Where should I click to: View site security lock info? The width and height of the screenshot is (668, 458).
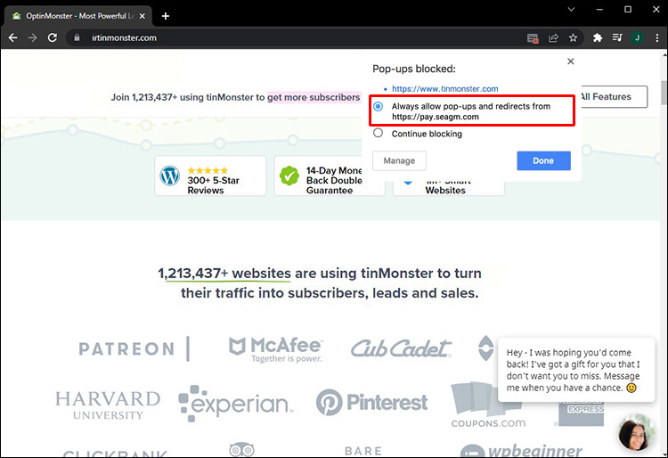click(x=77, y=38)
